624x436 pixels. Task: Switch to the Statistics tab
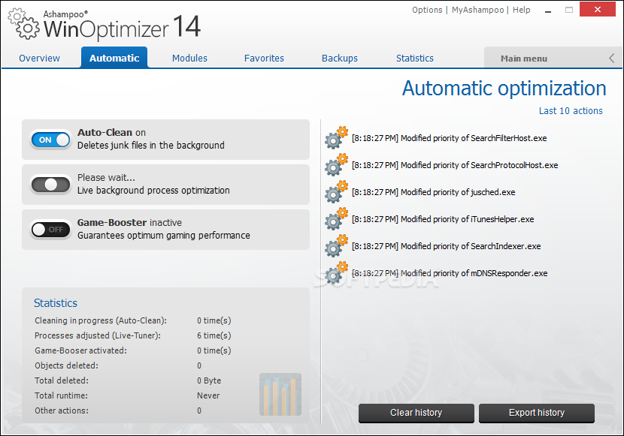click(x=415, y=58)
